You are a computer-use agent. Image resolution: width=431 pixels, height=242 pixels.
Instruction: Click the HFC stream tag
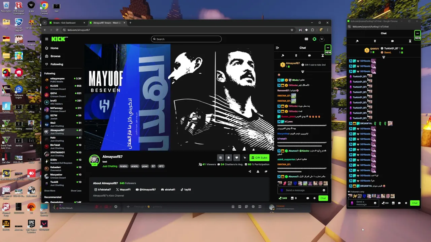[x=161, y=166]
